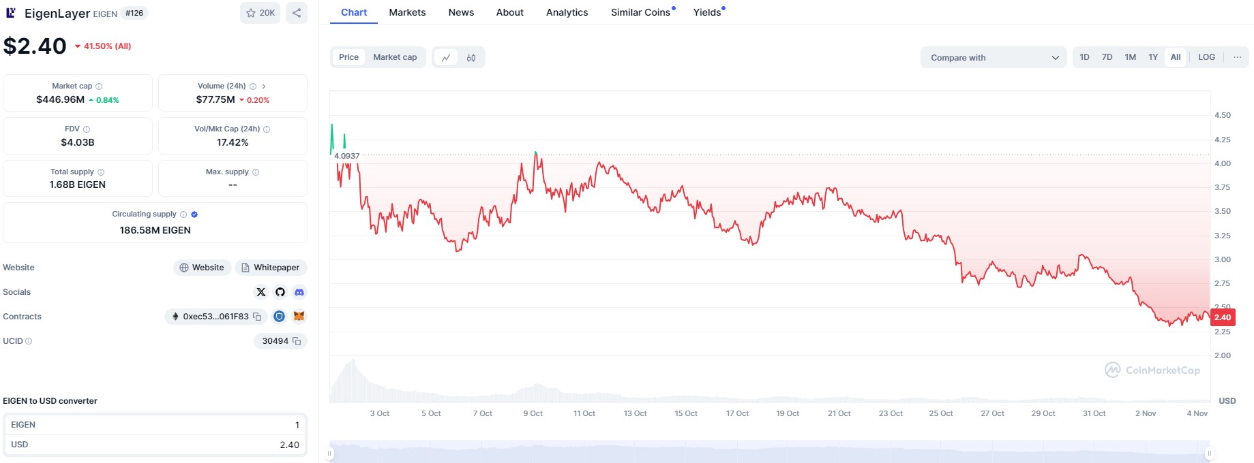
Task: Click the EIGEN amount input field
Action: coord(155,425)
